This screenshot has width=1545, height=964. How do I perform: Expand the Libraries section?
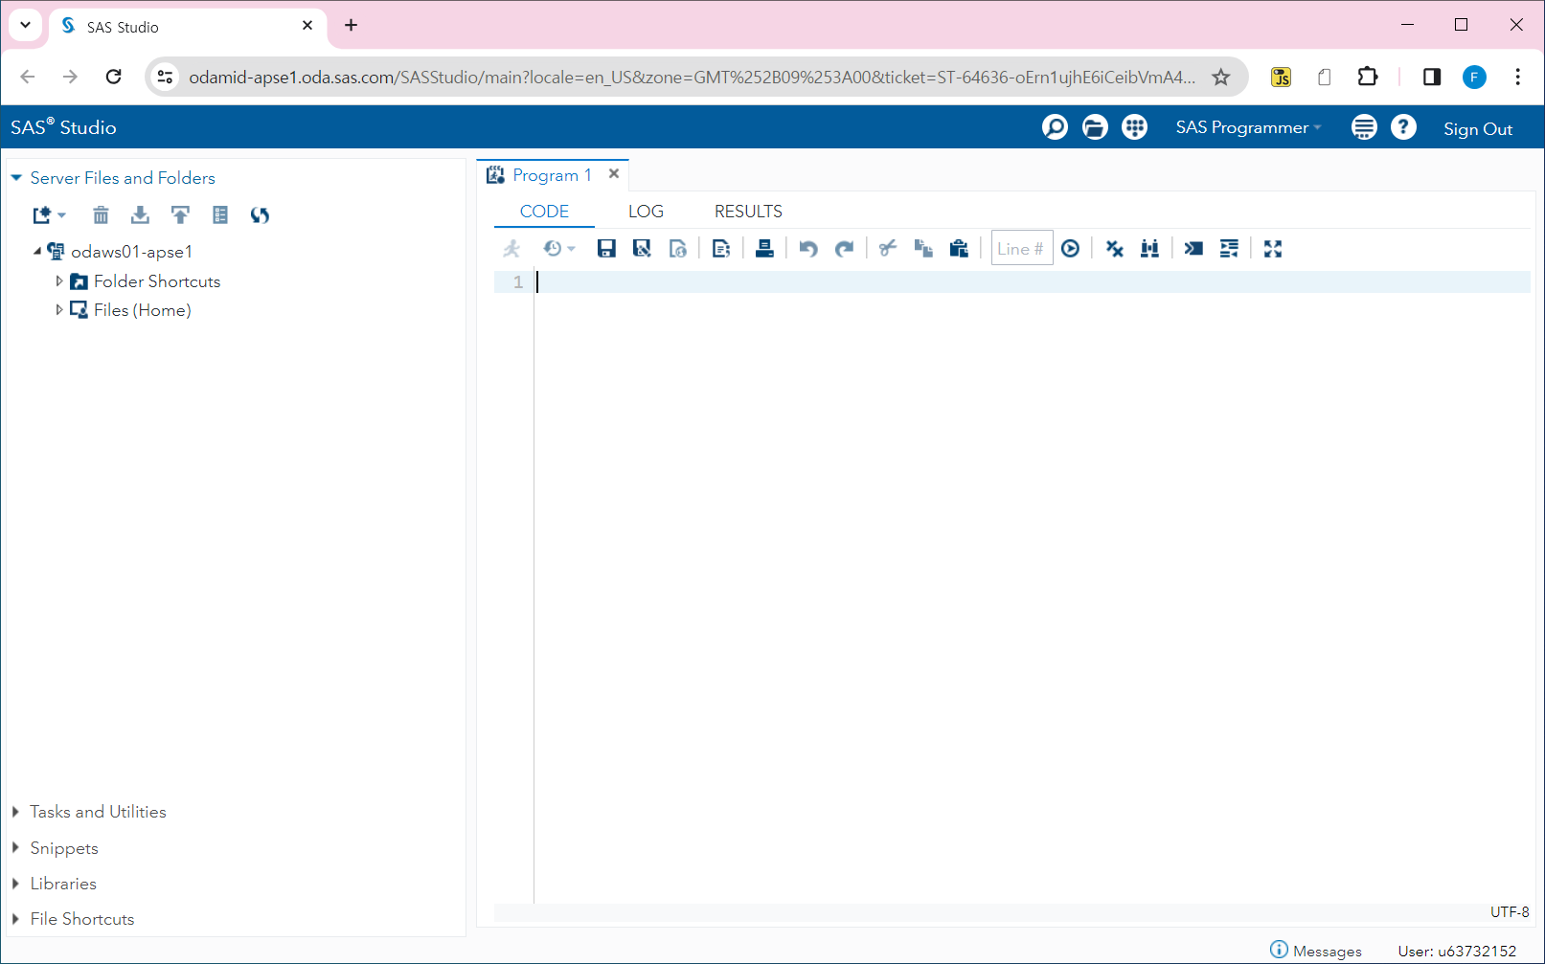click(x=15, y=884)
